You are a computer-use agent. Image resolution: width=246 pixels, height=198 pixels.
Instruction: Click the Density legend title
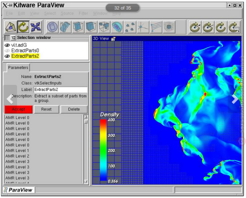pyautogui.click(x=110, y=115)
